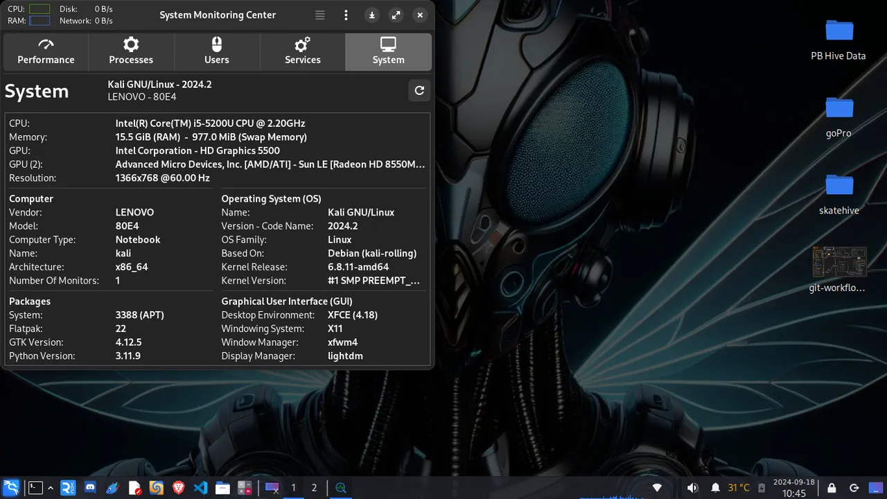Select System Monitoring Center taskbar button
Viewport: 887px width, 499px height.
point(340,488)
